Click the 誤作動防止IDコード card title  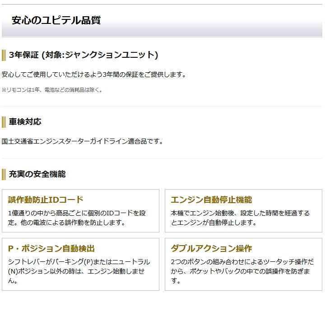pyautogui.click(x=46, y=200)
